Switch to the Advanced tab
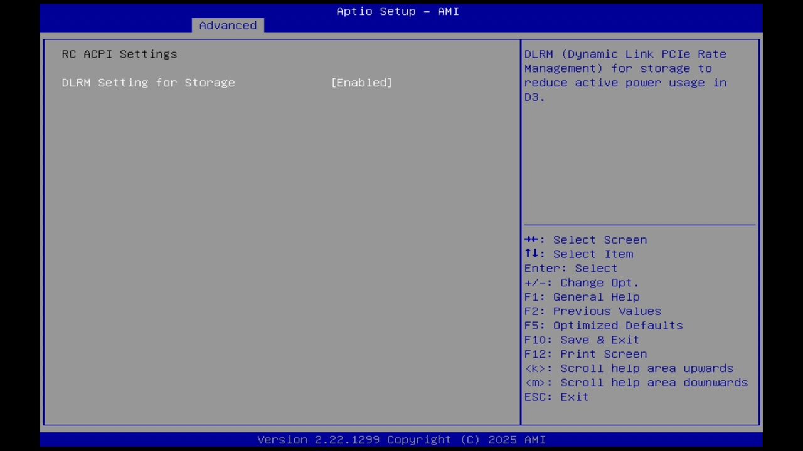 228,25
